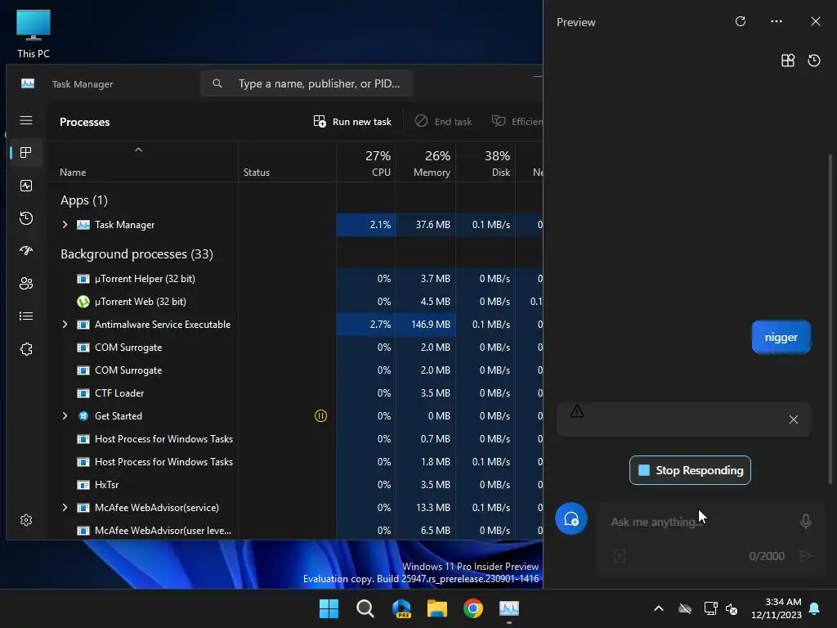
Task: Refresh the Copilot Preview panel
Action: (x=740, y=22)
